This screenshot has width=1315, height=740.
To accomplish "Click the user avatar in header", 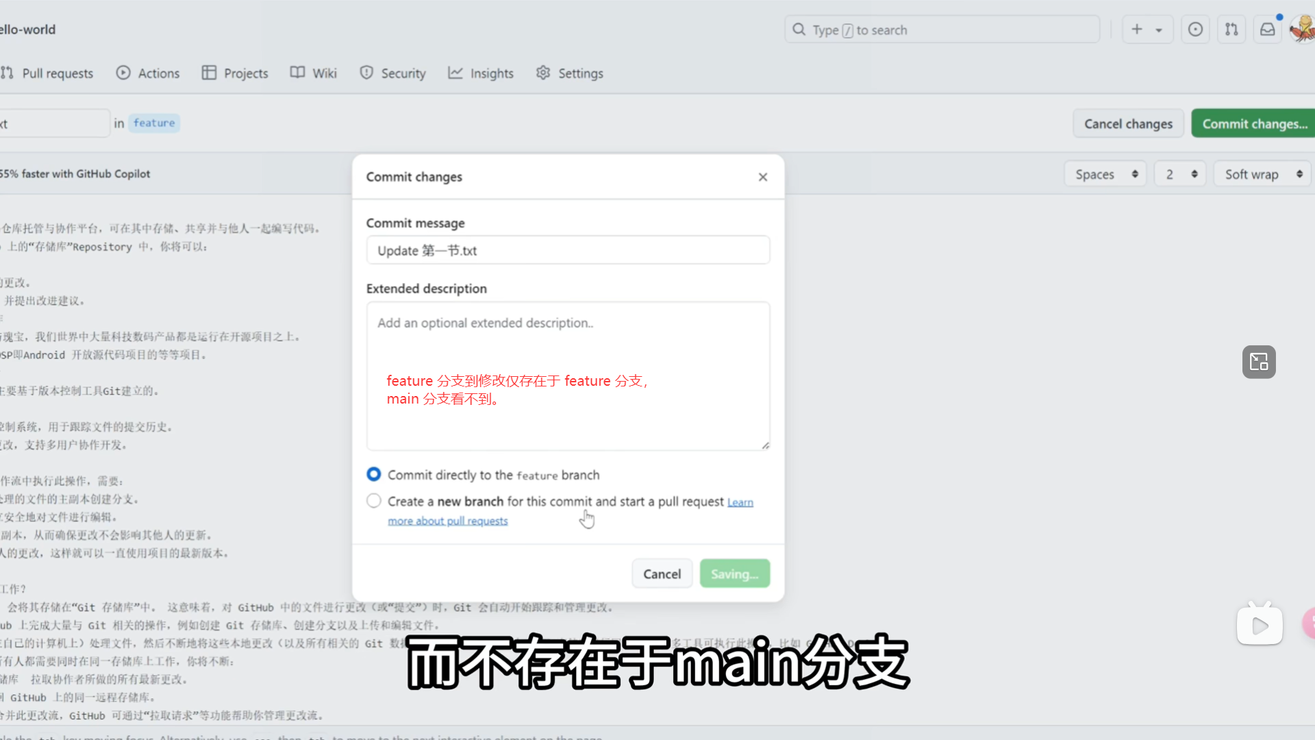I will (x=1301, y=29).
